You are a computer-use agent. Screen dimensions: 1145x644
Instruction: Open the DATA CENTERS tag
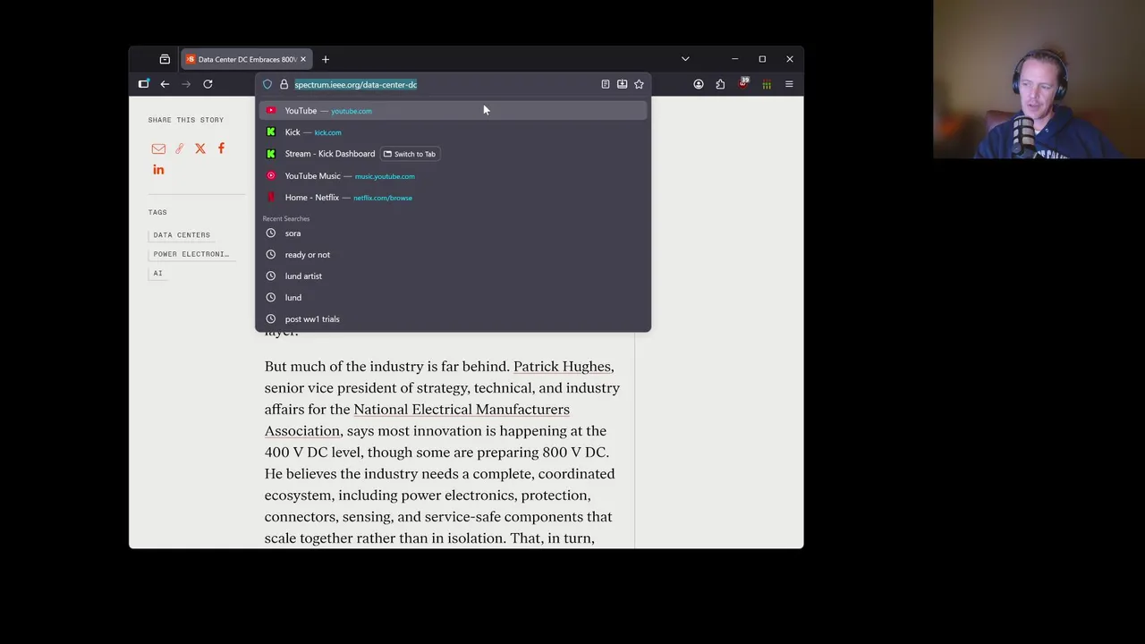(x=182, y=235)
